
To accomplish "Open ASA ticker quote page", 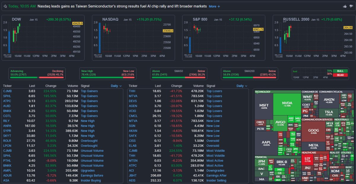I will tap(6, 180).
